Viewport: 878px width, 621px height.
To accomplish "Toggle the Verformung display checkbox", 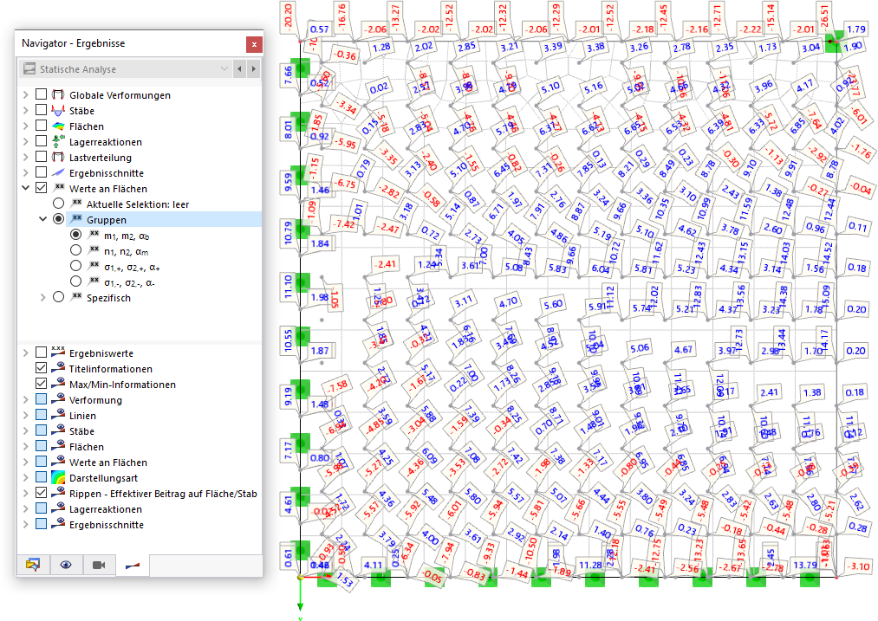I will pos(41,399).
